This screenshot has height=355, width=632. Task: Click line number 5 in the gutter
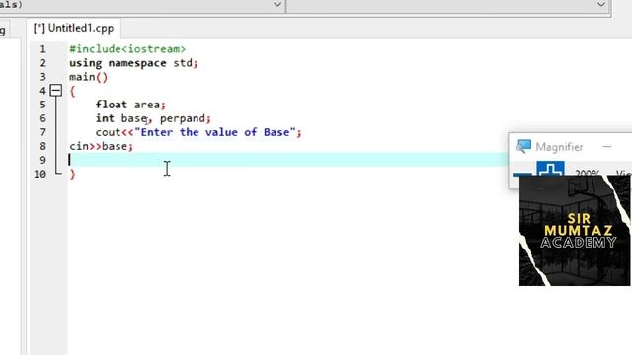pos(42,105)
